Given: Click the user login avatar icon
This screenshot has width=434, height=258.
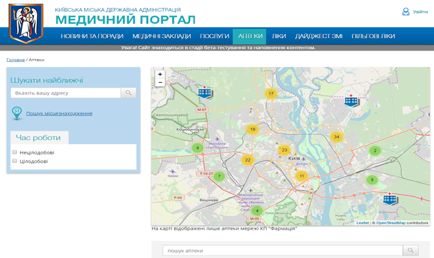Looking at the screenshot, I should coord(406,12).
